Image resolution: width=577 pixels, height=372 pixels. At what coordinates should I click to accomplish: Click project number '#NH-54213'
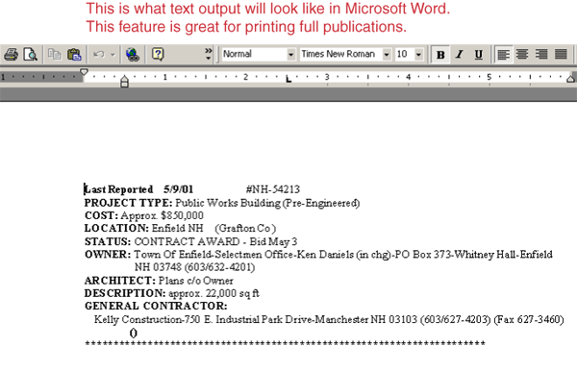click(x=273, y=189)
